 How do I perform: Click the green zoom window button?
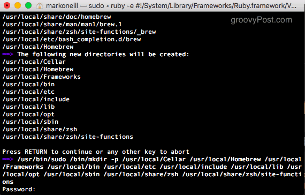tap(28, 5)
